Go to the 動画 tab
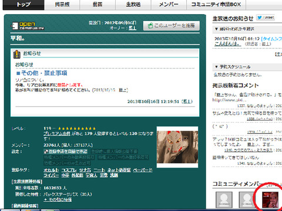Image resolution: width=282 pixels, height=211 pixels. coord(98,5)
